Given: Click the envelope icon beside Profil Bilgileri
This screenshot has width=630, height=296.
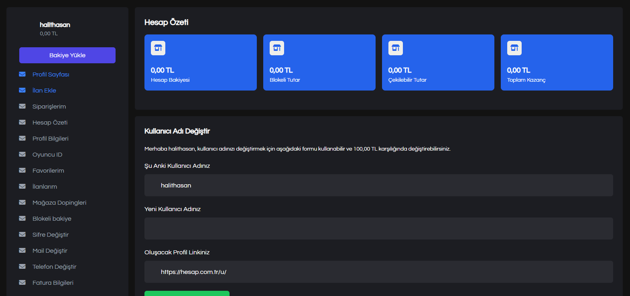Looking at the screenshot, I should tap(22, 138).
